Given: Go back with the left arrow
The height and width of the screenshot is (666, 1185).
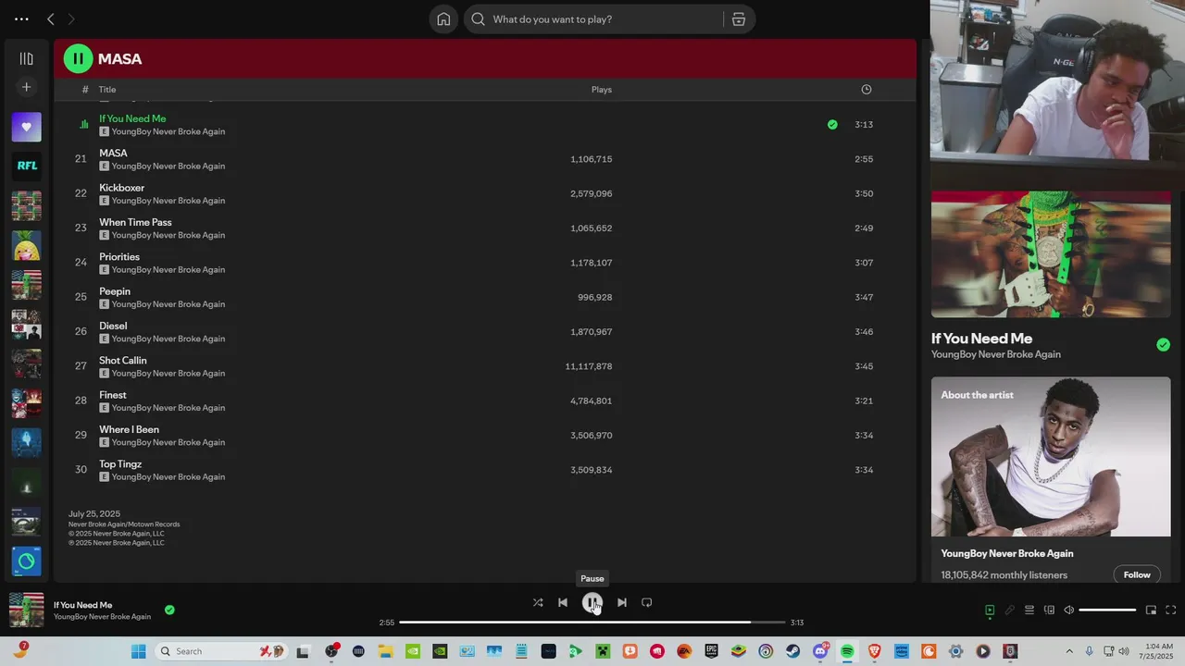Looking at the screenshot, I should [x=51, y=18].
